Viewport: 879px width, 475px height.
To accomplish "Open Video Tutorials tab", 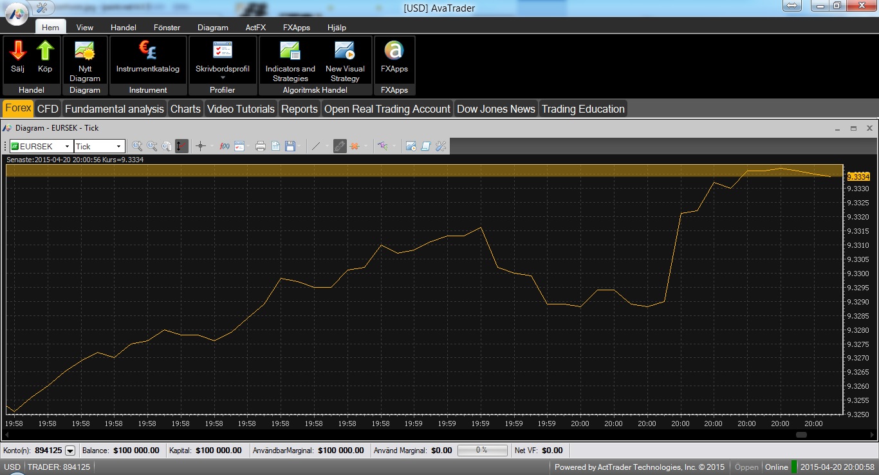I will click(241, 109).
